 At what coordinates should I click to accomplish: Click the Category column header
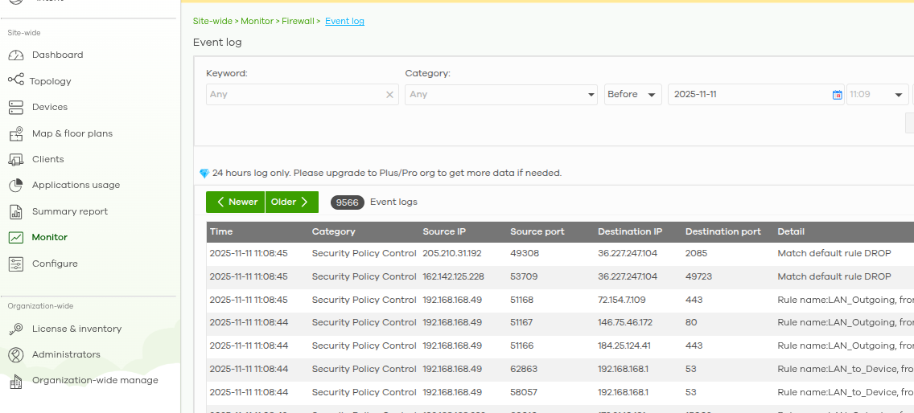click(x=333, y=232)
